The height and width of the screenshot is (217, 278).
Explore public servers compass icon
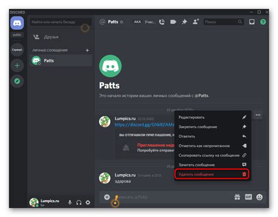(x=17, y=81)
